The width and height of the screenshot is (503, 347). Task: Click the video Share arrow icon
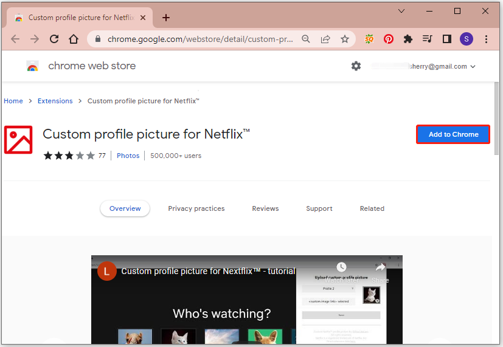pos(380,267)
